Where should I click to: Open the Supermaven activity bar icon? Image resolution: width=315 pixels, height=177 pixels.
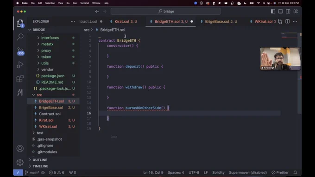click(20, 92)
